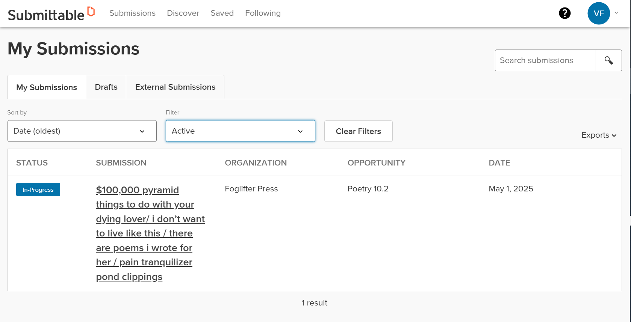Click the magnifying glass search button
631x322 pixels.
click(x=608, y=60)
